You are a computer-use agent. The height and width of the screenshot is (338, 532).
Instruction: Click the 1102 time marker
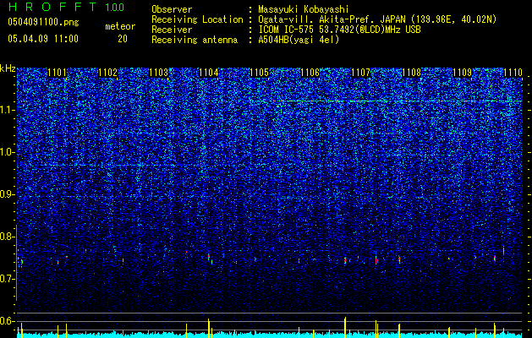click(107, 73)
